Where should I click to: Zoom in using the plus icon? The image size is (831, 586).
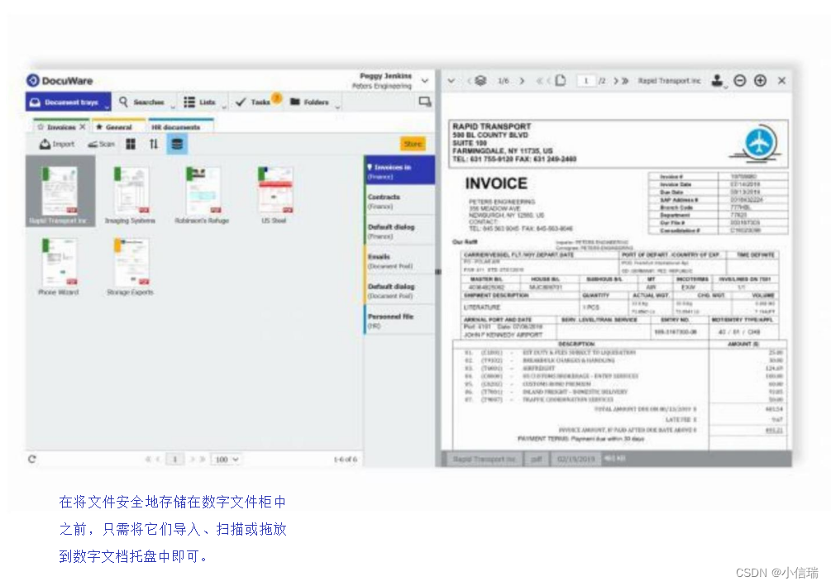pyautogui.click(x=760, y=80)
